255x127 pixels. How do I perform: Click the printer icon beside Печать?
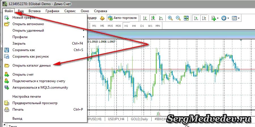click(x=7, y=110)
